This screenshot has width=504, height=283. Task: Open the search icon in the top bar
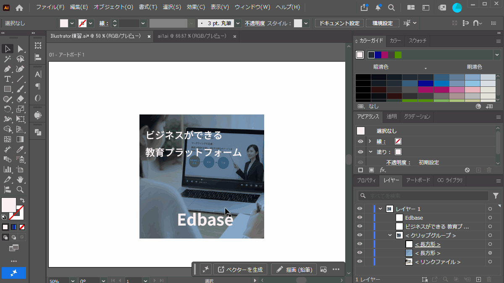[391, 8]
